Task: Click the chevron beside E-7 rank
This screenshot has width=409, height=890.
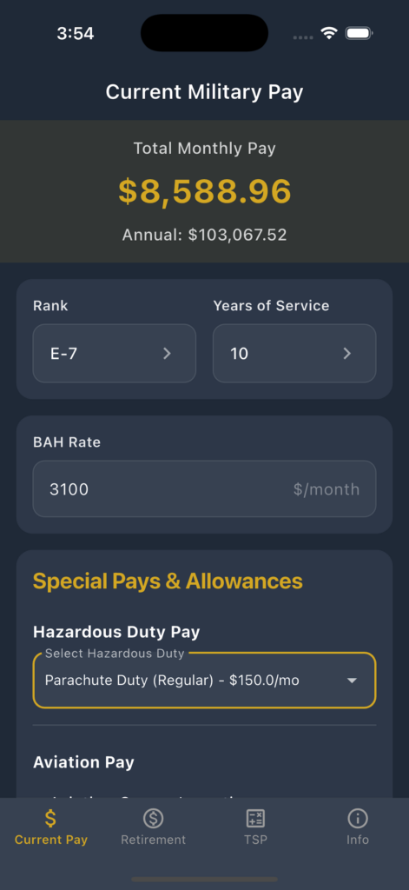Action: coord(168,354)
